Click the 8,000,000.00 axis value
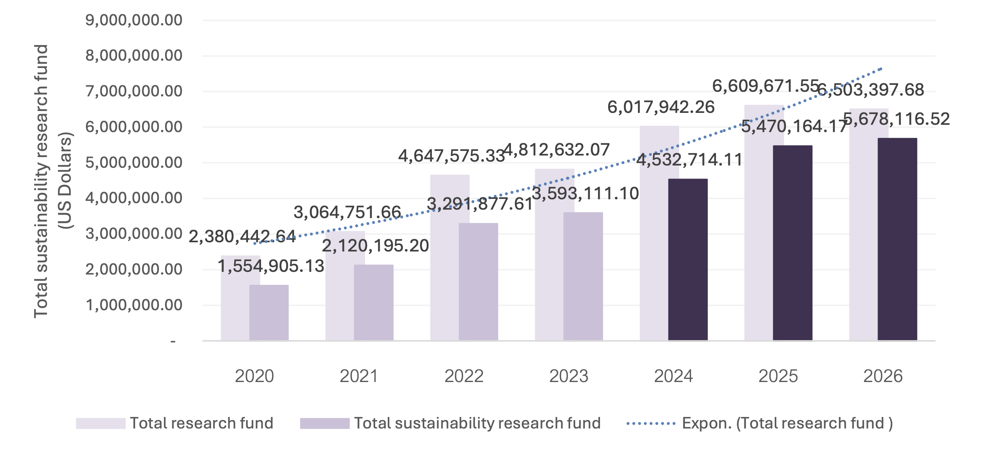 pos(134,56)
